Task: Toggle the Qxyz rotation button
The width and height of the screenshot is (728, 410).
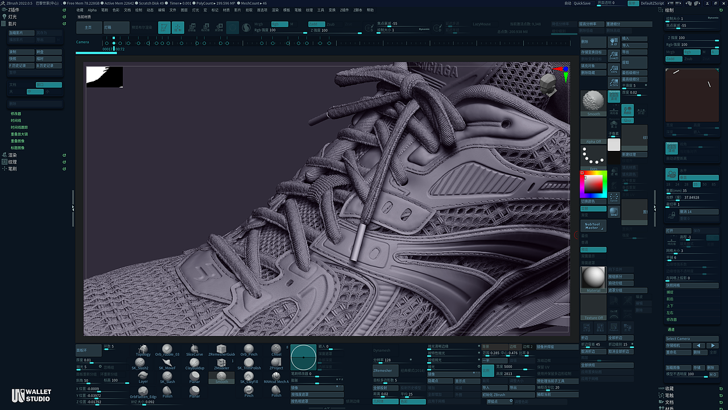Action: pyautogui.click(x=627, y=120)
